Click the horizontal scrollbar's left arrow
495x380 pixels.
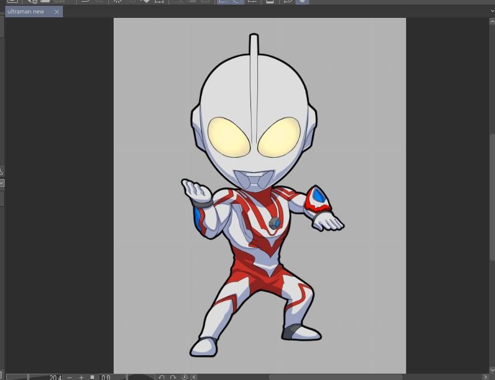(x=194, y=377)
